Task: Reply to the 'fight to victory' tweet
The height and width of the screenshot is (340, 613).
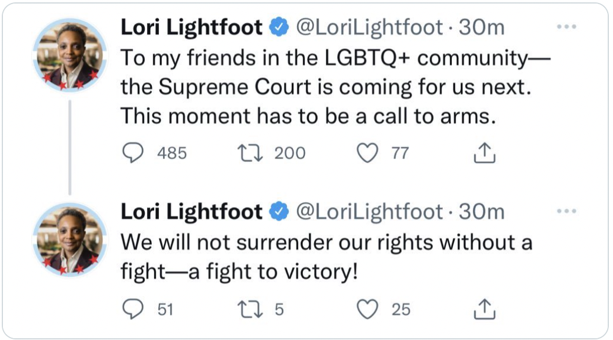Action: 133,309
